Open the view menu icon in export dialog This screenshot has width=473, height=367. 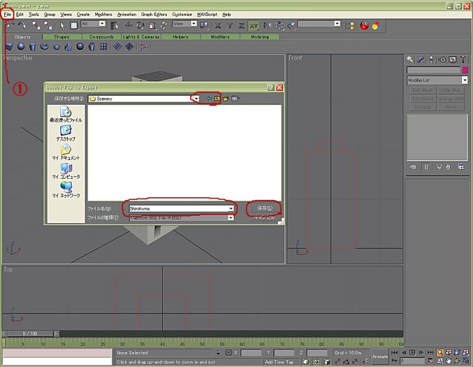[x=235, y=99]
